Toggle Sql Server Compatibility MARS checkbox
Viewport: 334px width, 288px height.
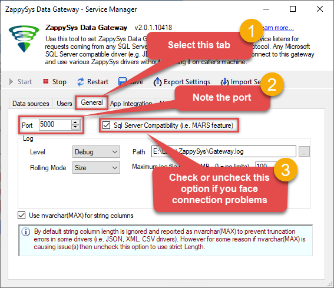pos(106,125)
